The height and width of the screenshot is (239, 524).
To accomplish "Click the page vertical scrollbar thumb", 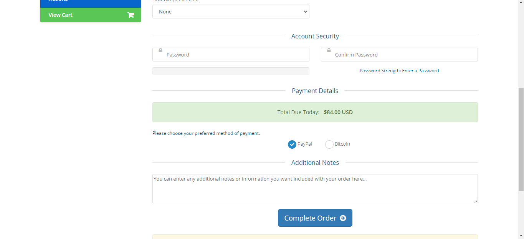I will tap(521, 139).
